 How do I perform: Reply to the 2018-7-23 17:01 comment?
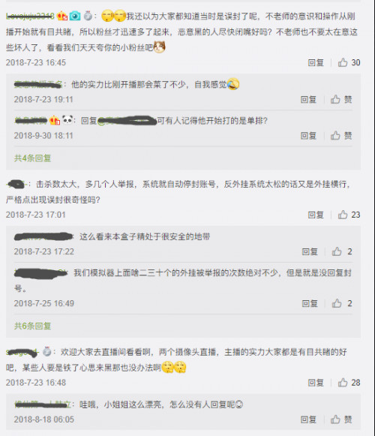[316, 215]
